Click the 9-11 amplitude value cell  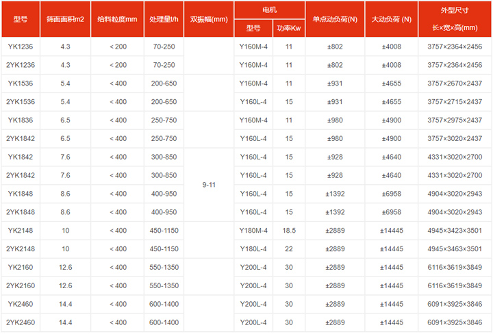[x=209, y=184]
